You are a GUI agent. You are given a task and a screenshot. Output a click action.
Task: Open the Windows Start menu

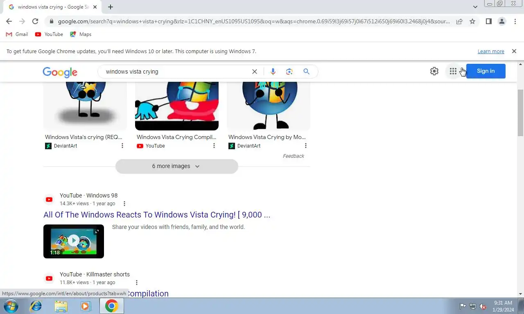pyautogui.click(x=10, y=306)
